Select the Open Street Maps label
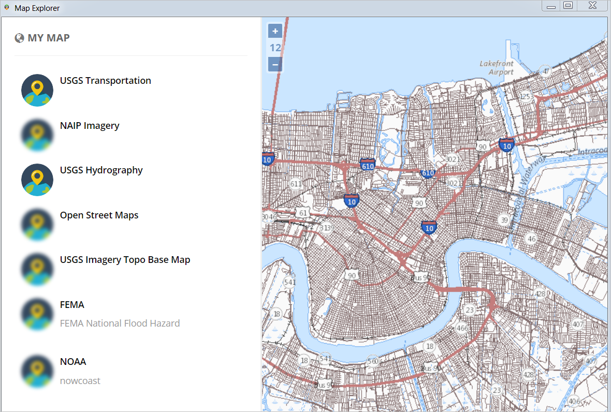 point(99,215)
